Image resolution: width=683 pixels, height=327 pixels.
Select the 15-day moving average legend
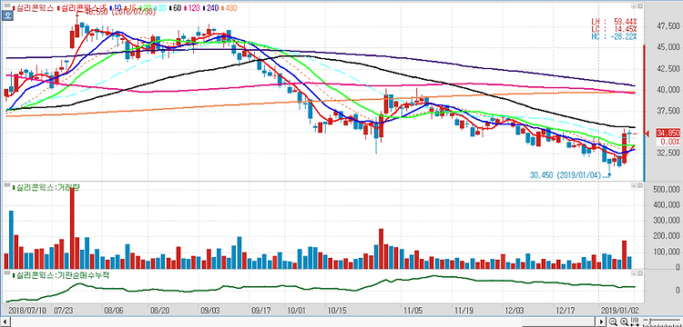130,8
